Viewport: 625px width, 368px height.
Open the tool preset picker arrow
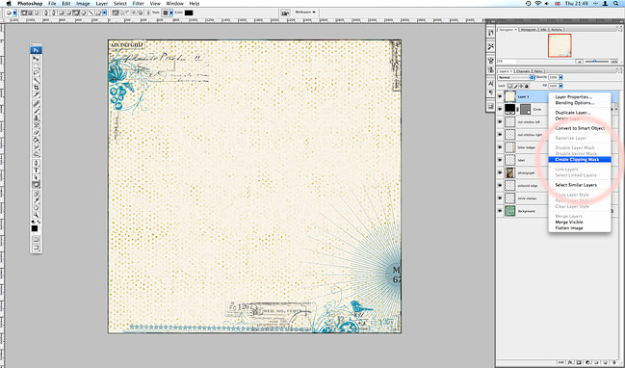15,13
